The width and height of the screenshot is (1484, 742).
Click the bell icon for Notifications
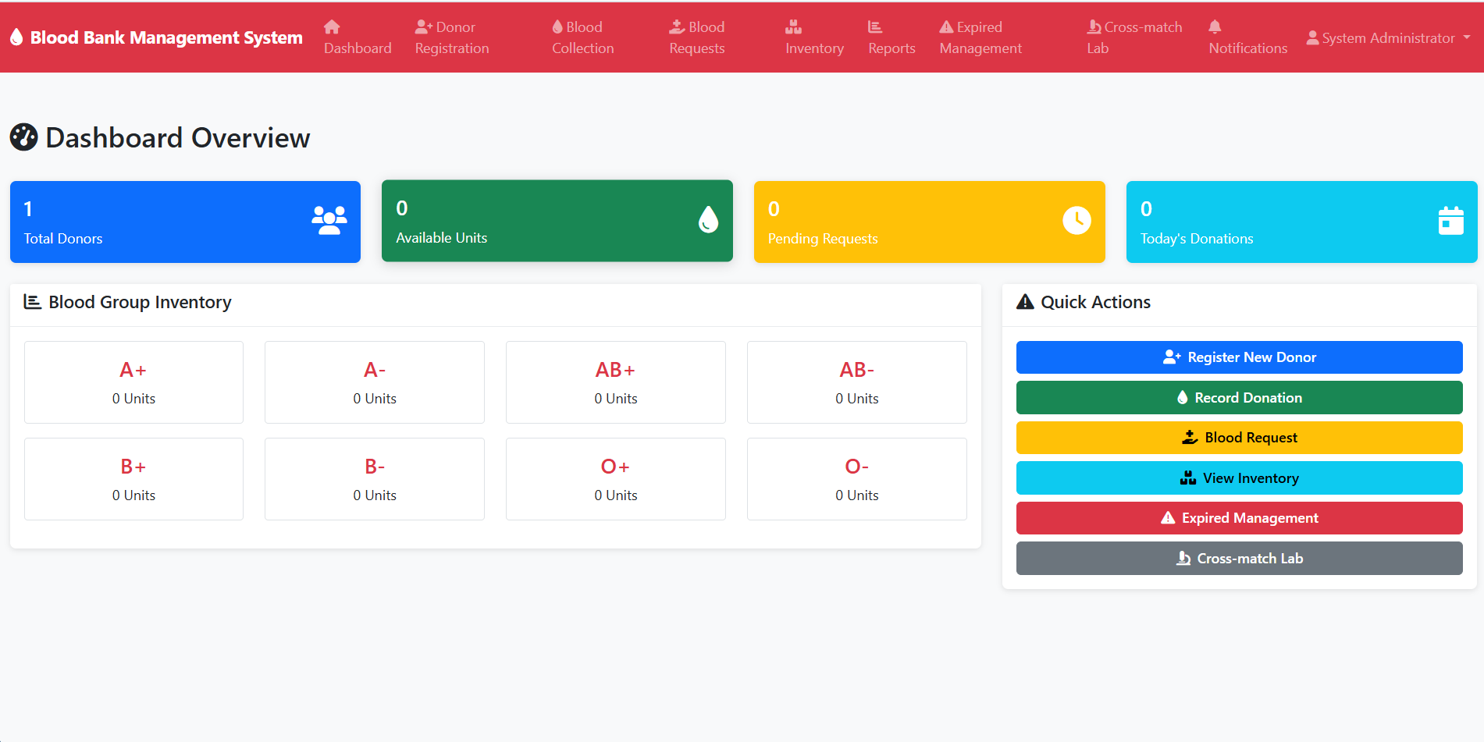(1215, 27)
